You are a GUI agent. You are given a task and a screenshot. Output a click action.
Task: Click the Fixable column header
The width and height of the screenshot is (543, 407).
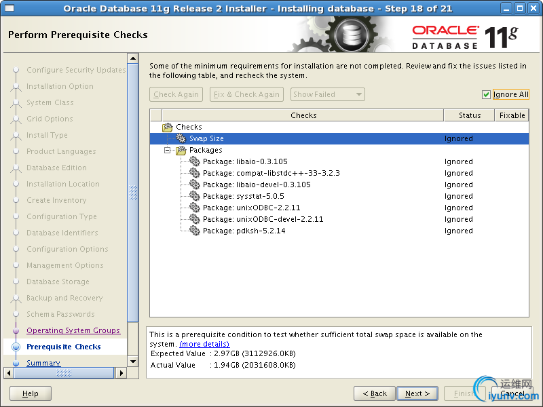[512, 115]
